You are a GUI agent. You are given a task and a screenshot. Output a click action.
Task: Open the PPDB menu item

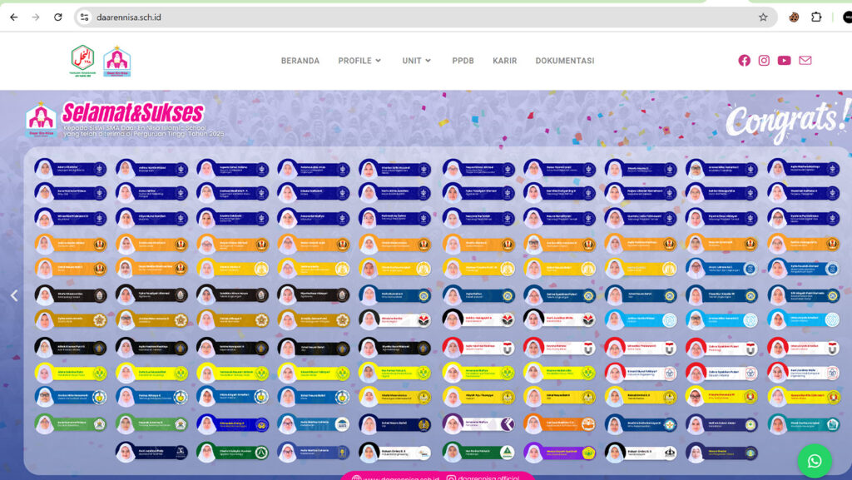(x=463, y=61)
